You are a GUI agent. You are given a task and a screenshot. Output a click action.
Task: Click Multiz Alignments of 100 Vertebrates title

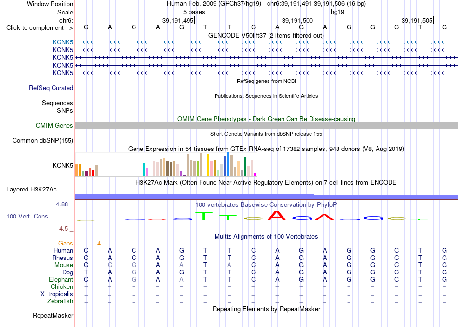click(266, 236)
